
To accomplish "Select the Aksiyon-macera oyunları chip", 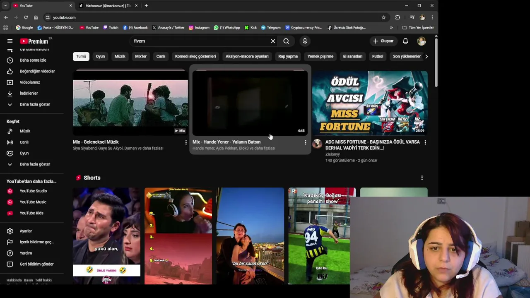I will [x=247, y=56].
